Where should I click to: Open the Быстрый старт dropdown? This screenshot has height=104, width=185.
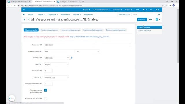tap(124, 14)
